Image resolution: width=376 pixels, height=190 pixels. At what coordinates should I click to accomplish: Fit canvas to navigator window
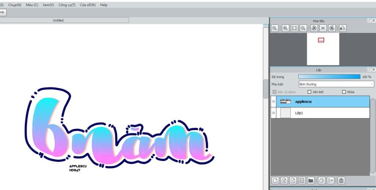click(294, 28)
